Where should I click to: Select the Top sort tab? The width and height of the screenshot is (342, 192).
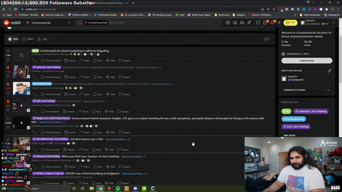point(42,39)
